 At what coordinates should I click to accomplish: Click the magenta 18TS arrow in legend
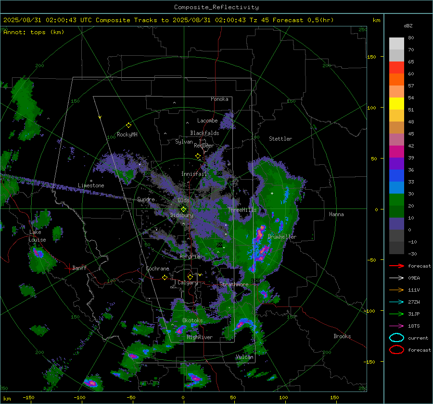pos(396,326)
